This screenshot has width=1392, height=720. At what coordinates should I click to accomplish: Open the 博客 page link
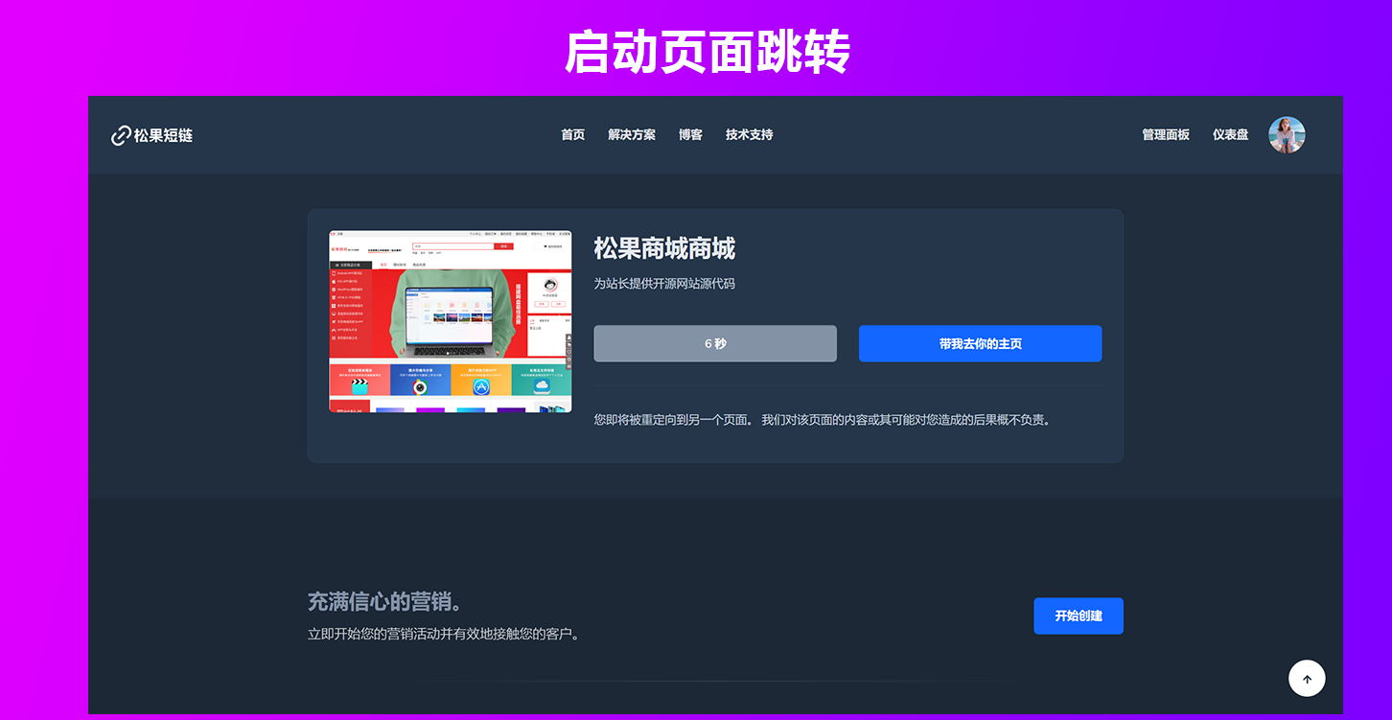(690, 135)
